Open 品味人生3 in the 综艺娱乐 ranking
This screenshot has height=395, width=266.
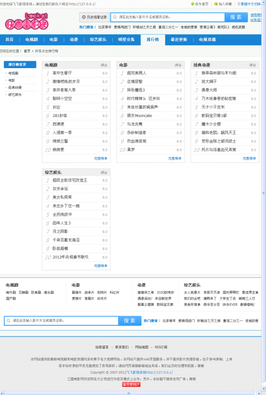(61, 223)
